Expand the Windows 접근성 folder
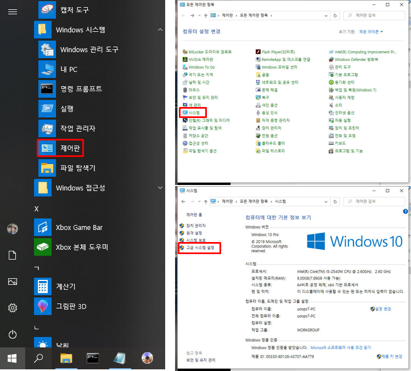The height and width of the screenshot is (371, 411). pyautogui.click(x=160, y=188)
